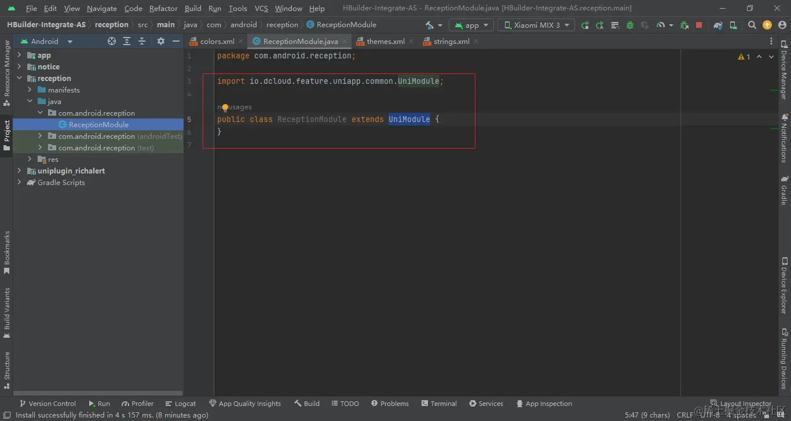Open the Logcat tool window
Viewport: 791px width, 421px height.
pyautogui.click(x=181, y=404)
